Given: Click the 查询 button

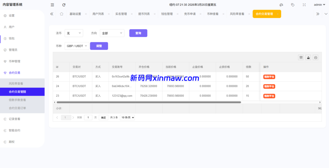Looking at the screenshot, I should point(138,33).
